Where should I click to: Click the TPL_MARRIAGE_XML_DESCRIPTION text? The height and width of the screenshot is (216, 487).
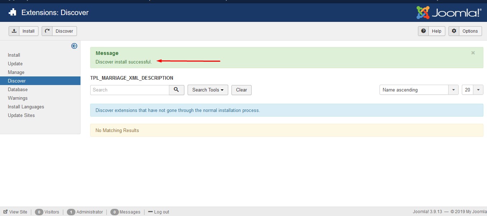(132, 78)
